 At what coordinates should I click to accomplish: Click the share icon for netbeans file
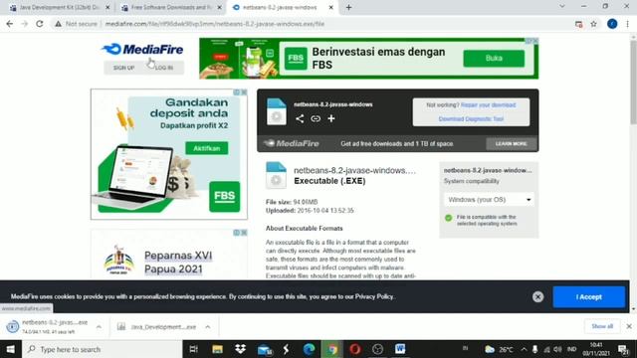300,118
